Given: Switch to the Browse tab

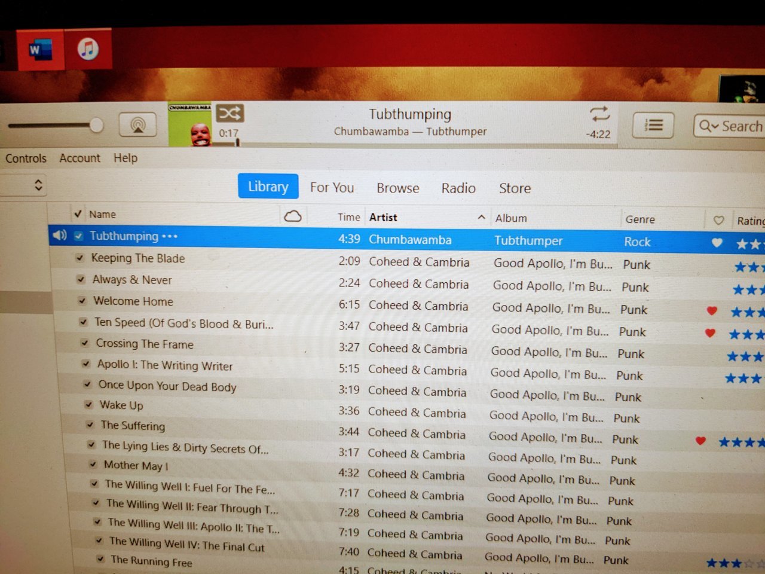Looking at the screenshot, I should [x=397, y=188].
